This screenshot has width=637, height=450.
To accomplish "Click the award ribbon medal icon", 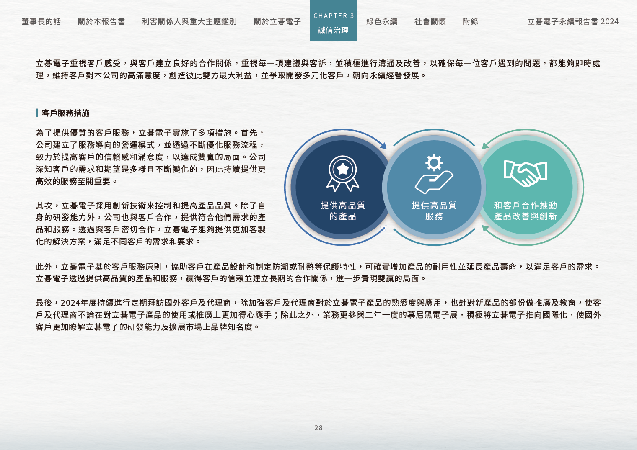I will tap(343, 173).
